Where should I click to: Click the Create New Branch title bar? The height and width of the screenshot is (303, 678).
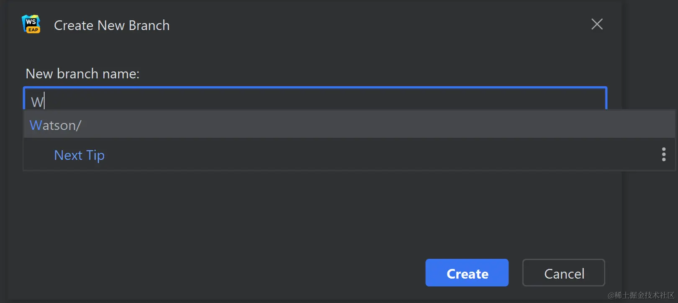[x=111, y=25]
